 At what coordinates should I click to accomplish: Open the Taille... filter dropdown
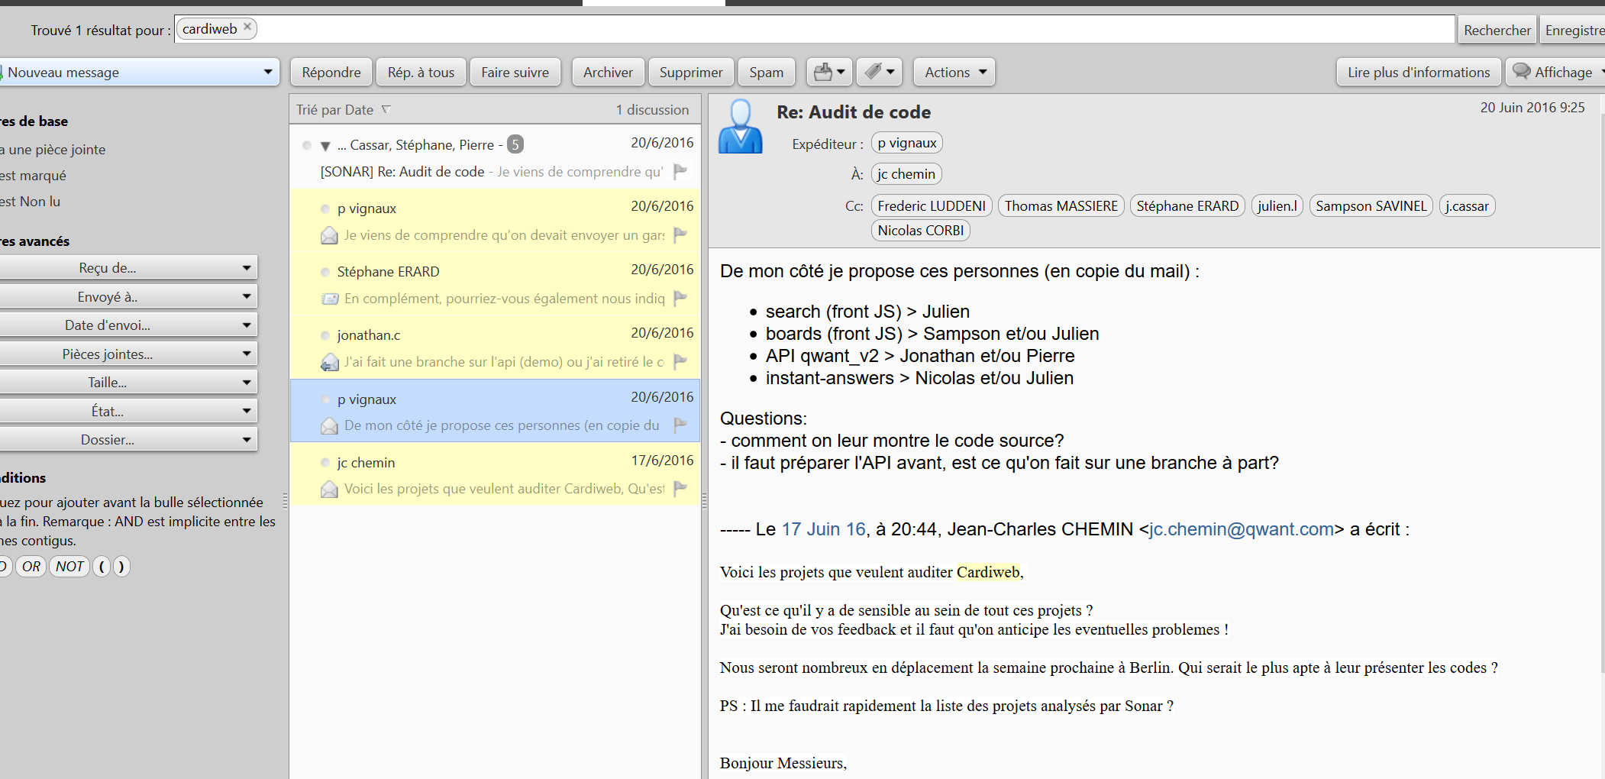pyautogui.click(x=127, y=383)
